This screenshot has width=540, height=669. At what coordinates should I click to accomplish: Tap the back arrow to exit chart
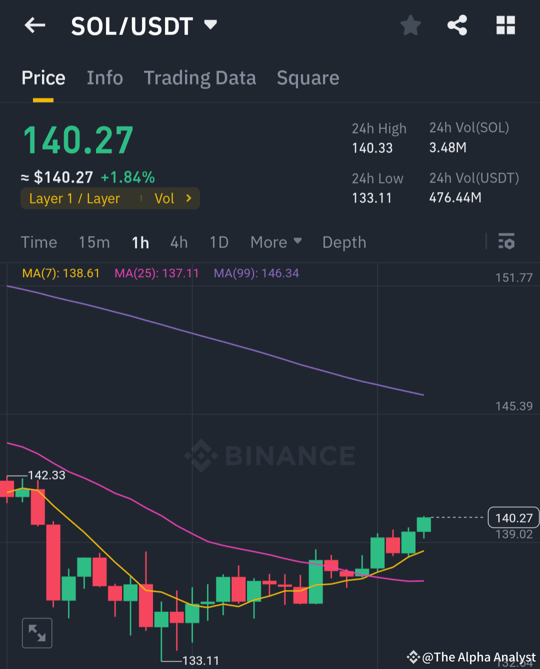(x=34, y=25)
